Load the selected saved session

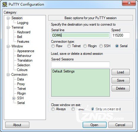pyautogui.click(x=121, y=72)
